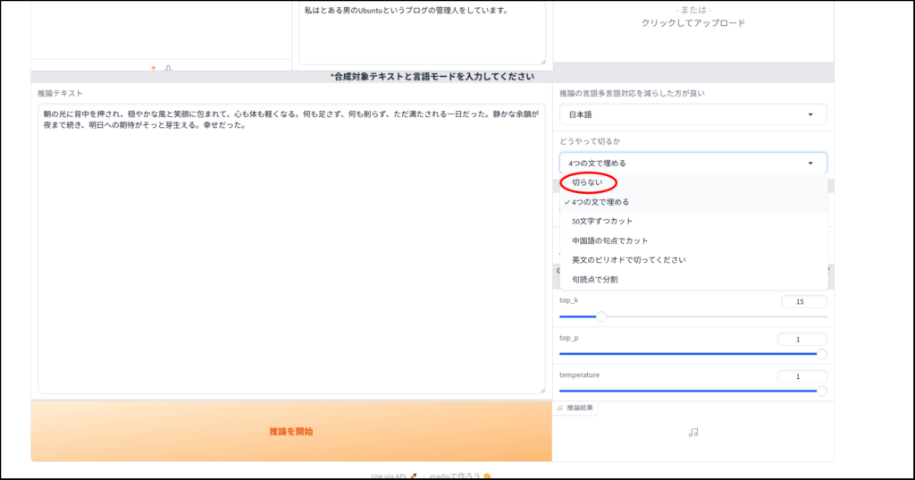Click the 推論結果 label music icon
This screenshot has width=915, height=480.
[x=560, y=408]
